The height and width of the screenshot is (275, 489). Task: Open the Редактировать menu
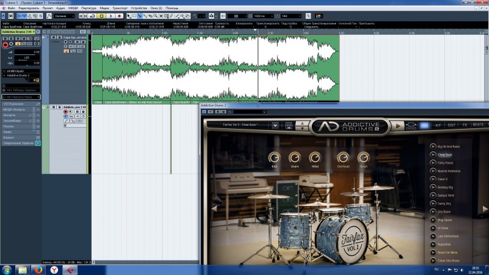click(x=29, y=8)
